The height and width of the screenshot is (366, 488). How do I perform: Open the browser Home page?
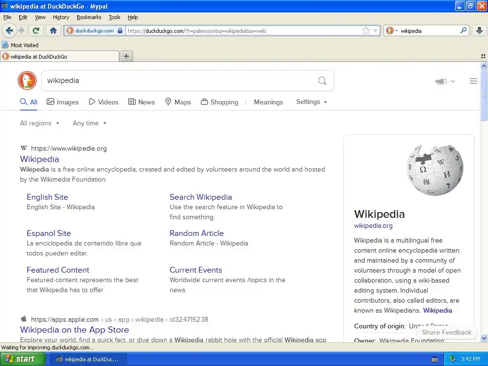pos(53,30)
